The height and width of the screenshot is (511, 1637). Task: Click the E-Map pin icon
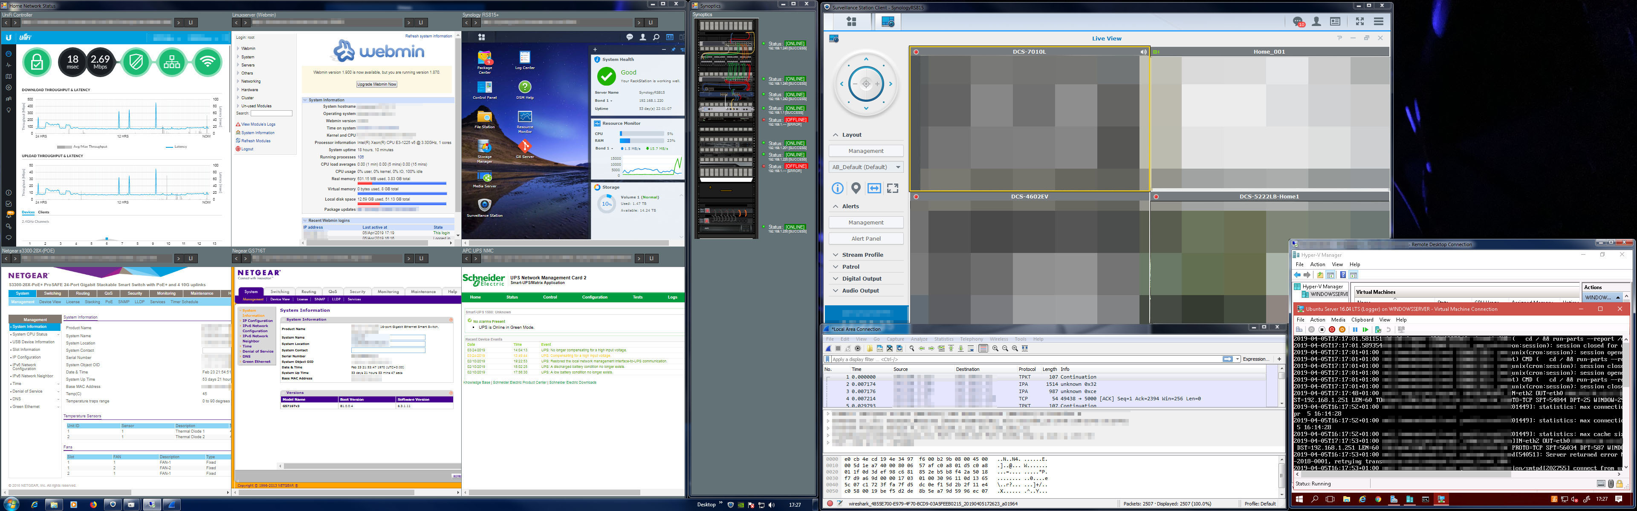pos(856,188)
